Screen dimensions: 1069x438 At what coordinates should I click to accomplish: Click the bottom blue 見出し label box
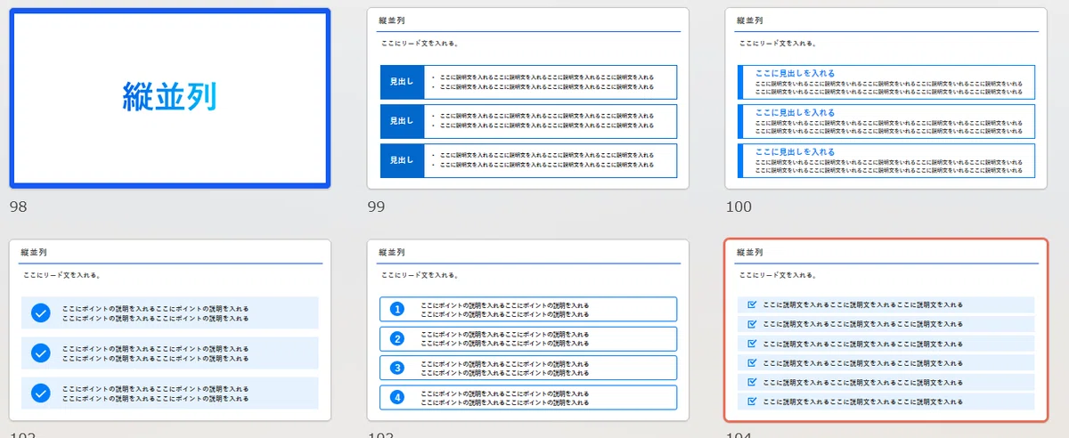402,160
